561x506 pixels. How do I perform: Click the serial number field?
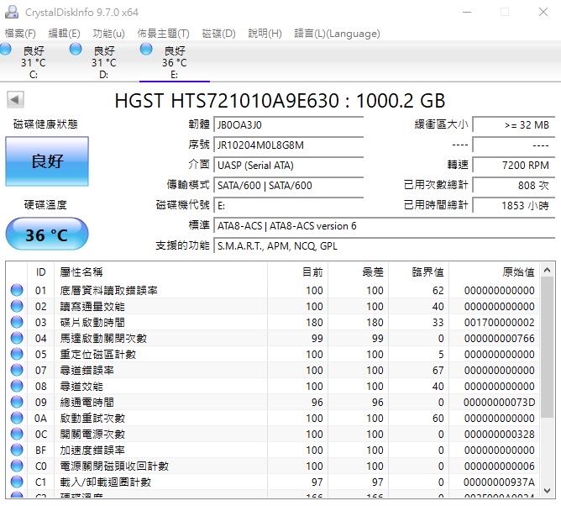(x=288, y=145)
